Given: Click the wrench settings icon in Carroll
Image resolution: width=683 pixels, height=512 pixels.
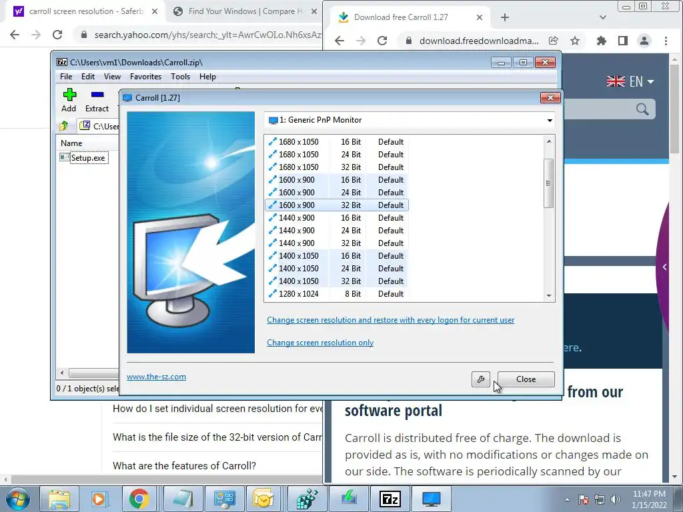Looking at the screenshot, I should click(480, 379).
